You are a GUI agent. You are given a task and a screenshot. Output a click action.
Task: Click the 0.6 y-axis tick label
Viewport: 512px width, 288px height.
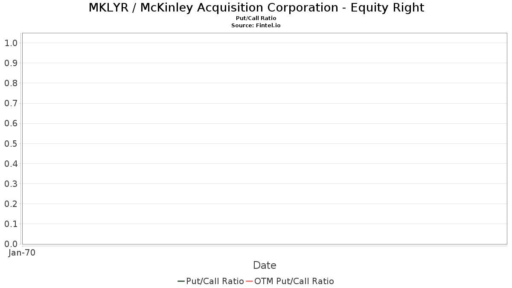tap(11, 124)
